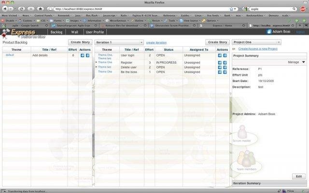Screen dimensions: 309x193
Task: Click the Firefox forward arrow button
Action: pos(11,9)
